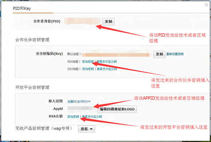
Task: Click the 无线产品密钥管理（wap专用） label
Action: pos(44,129)
